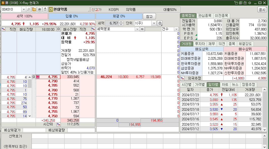
Task: Click the 4,790 price in the ladder
Action: coord(53,81)
